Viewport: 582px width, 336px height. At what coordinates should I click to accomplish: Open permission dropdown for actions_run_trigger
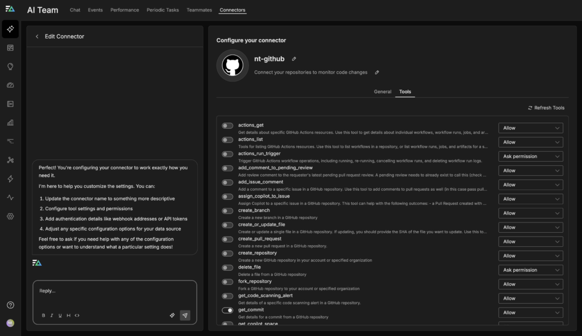click(530, 157)
